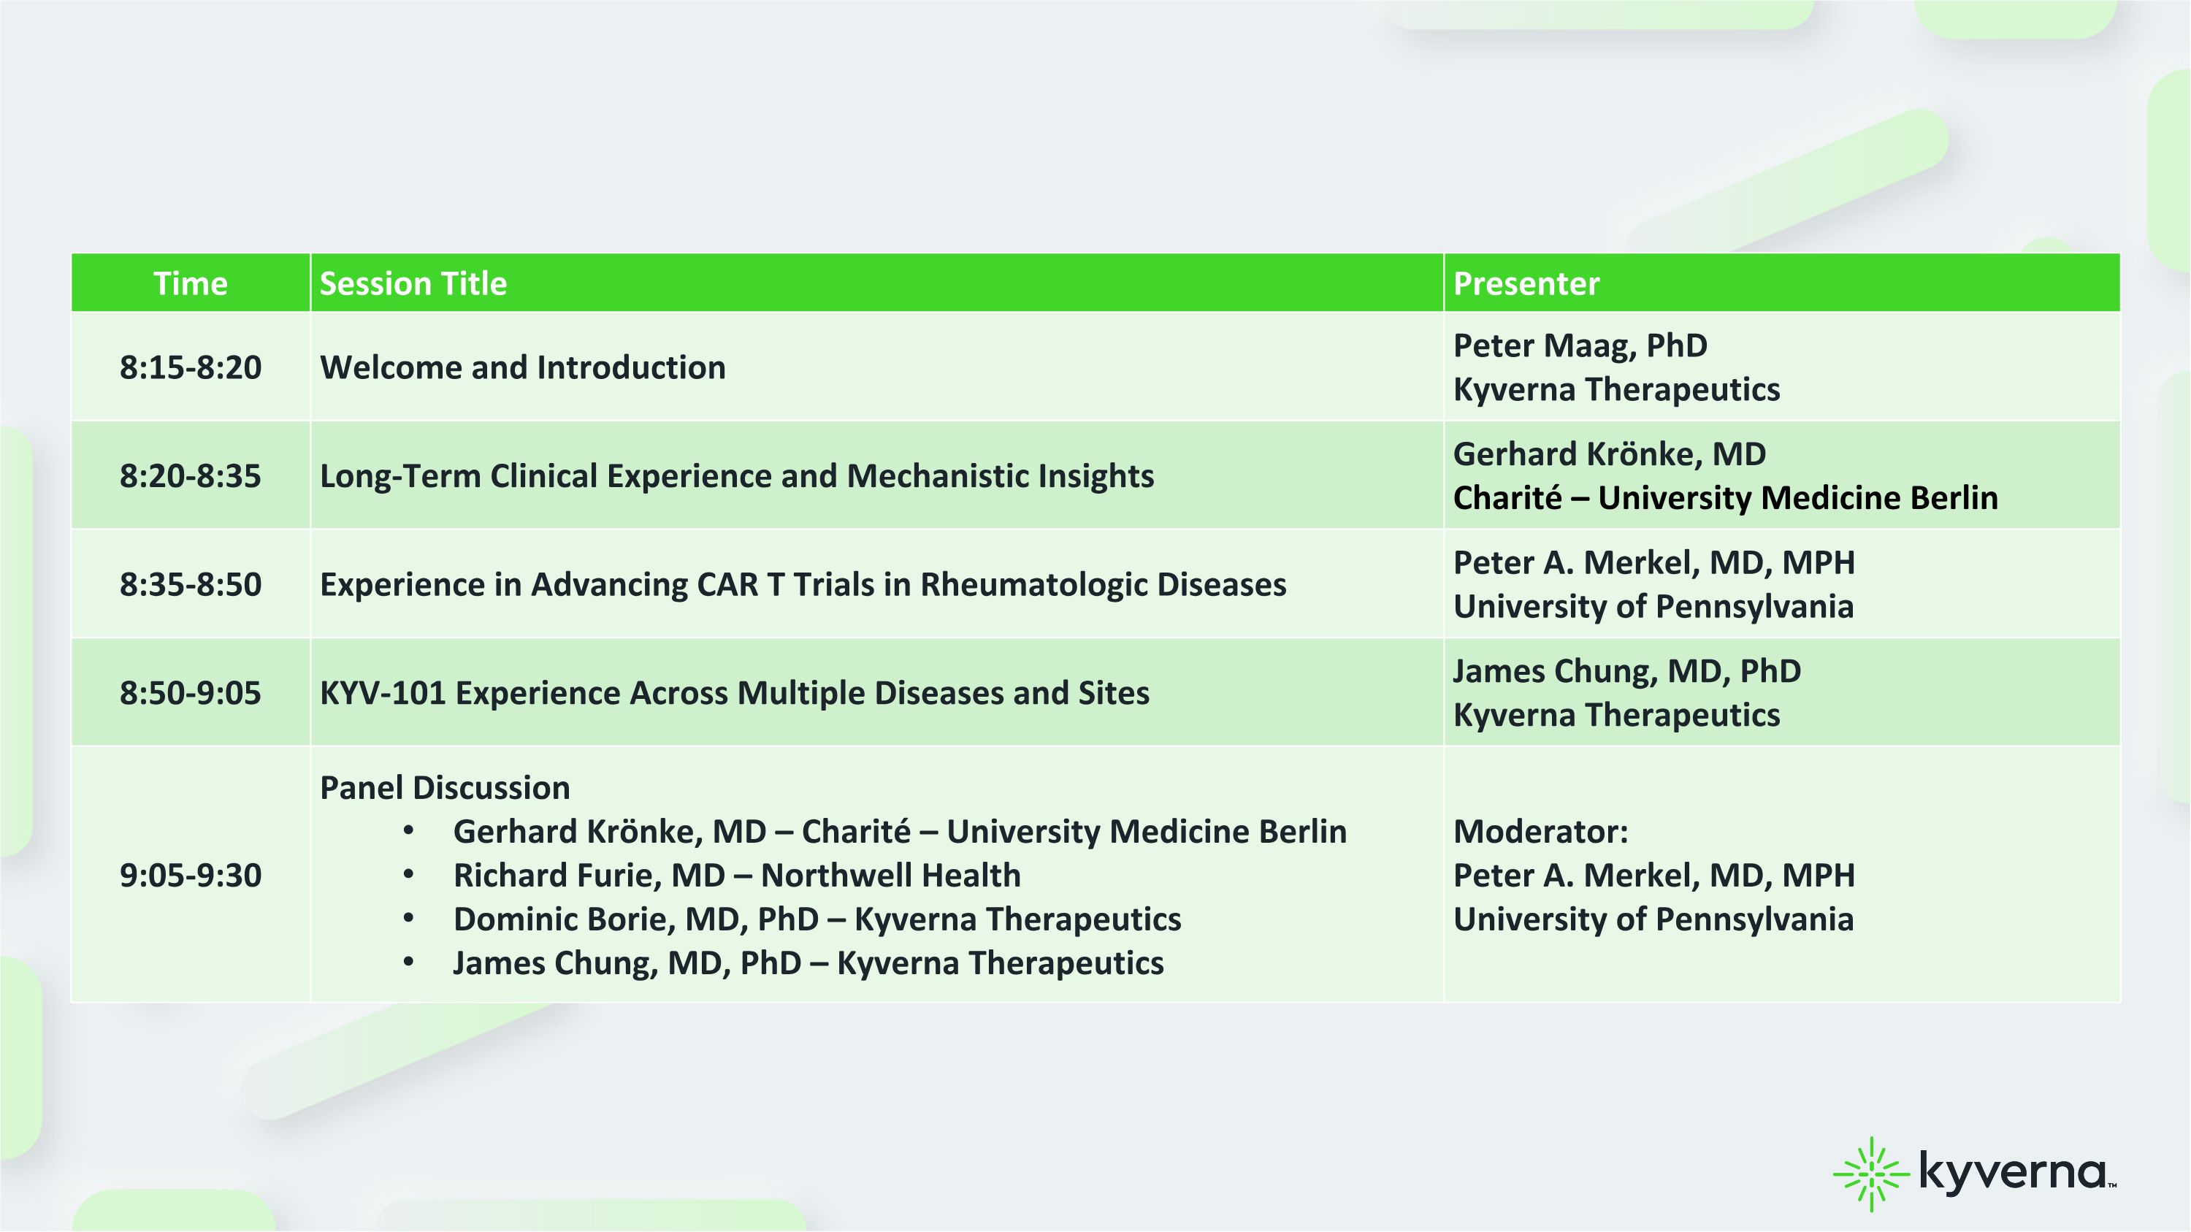
Task: Select the Panel Discussion heading
Action: 445,787
